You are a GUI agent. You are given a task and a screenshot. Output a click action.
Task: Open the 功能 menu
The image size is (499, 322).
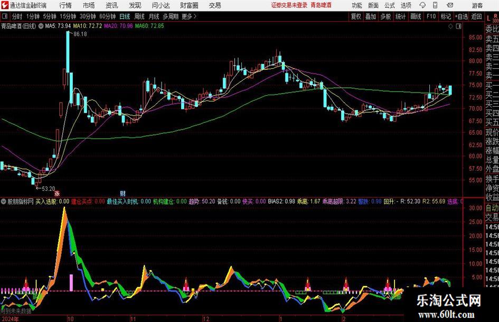coord(357,5)
